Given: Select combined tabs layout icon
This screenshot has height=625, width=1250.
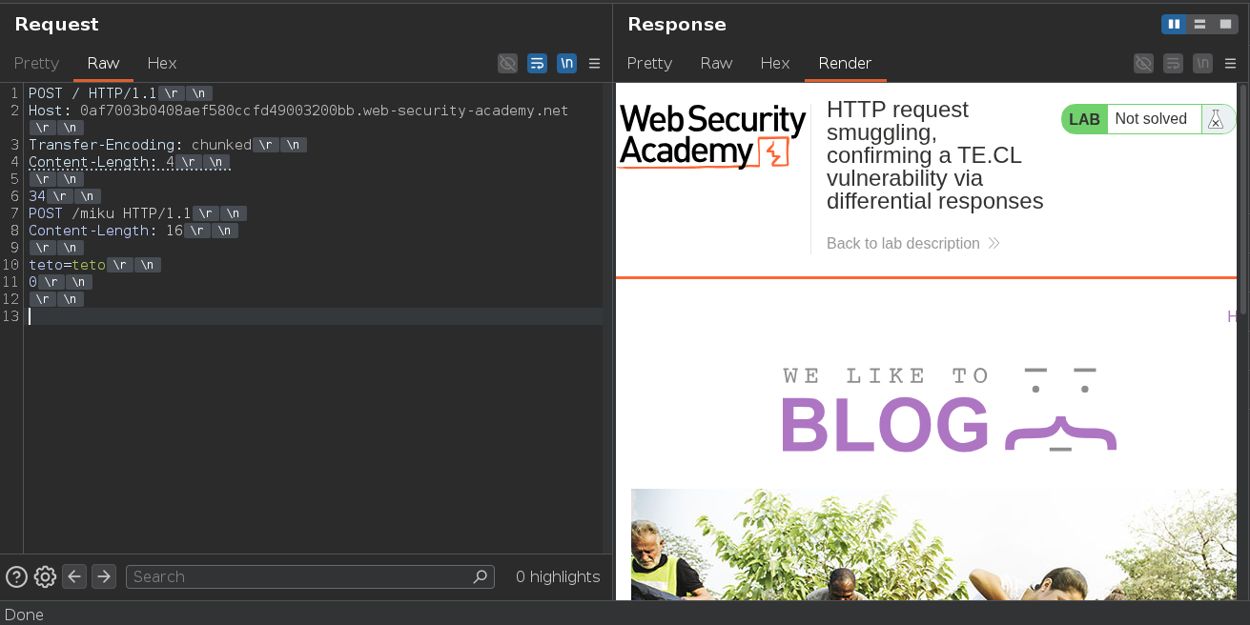Looking at the screenshot, I should (x=1225, y=24).
